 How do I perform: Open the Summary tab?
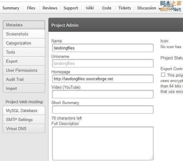11,8
